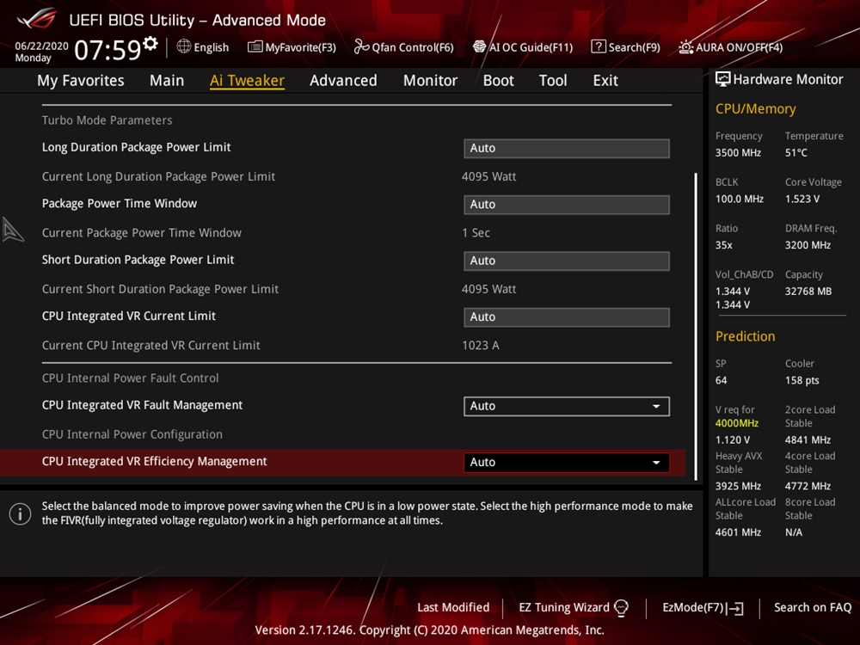
Task: Click Last Modified button
Action: [453, 607]
